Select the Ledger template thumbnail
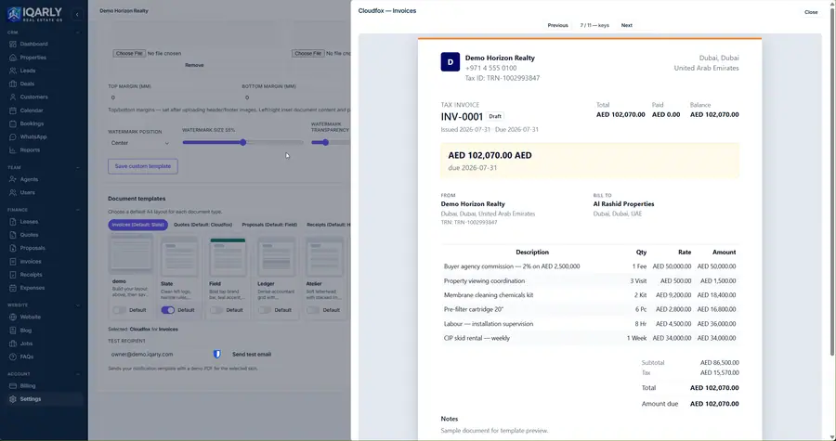 [276, 257]
